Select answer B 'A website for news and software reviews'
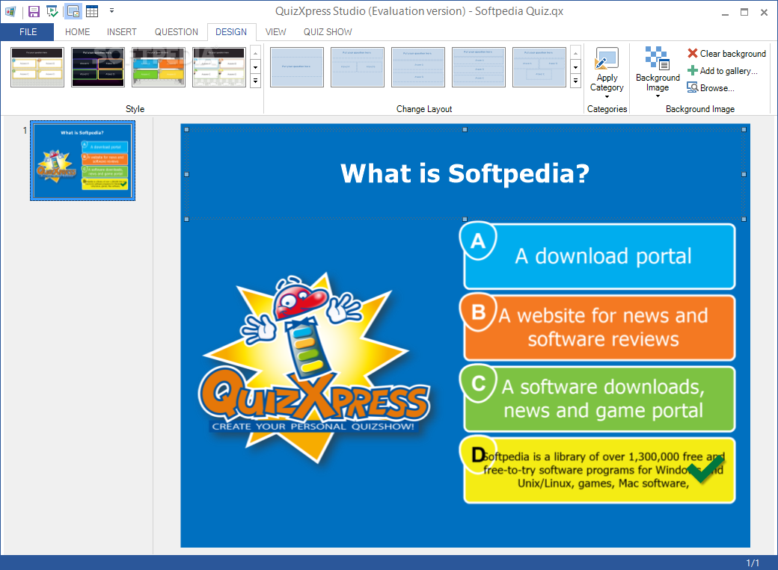 coord(599,328)
